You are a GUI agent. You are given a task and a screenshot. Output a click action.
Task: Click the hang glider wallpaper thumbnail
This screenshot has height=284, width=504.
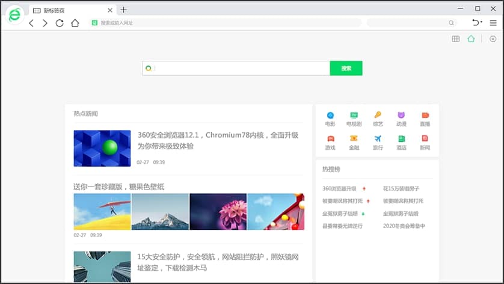click(x=102, y=212)
